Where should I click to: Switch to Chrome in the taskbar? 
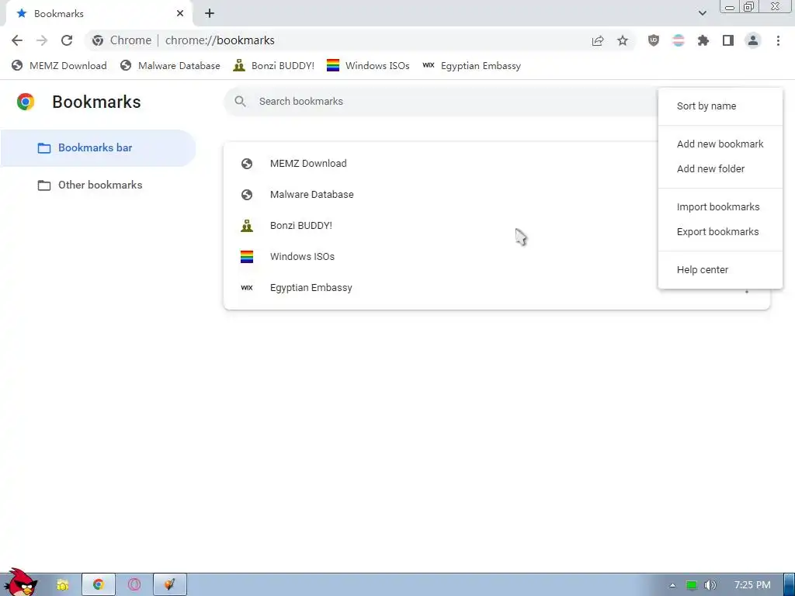coord(99,585)
